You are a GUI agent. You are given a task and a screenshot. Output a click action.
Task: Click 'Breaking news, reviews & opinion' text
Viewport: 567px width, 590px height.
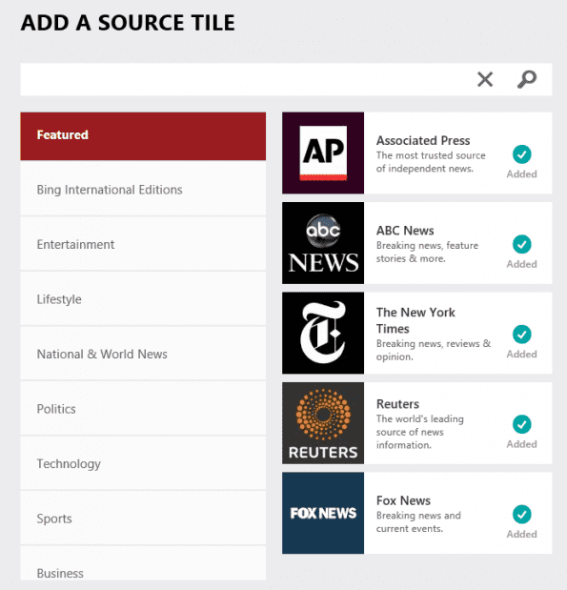(x=434, y=350)
